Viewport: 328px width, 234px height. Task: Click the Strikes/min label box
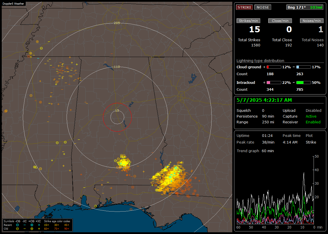(248, 21)
